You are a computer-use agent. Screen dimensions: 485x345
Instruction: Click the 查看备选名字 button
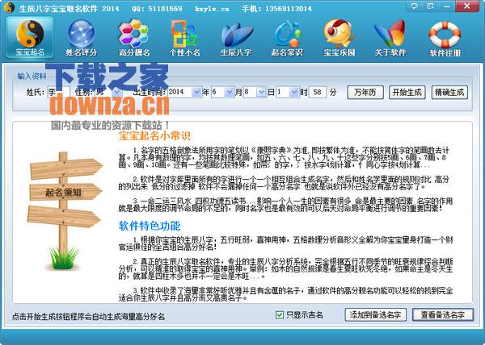(x=443, y=315)
